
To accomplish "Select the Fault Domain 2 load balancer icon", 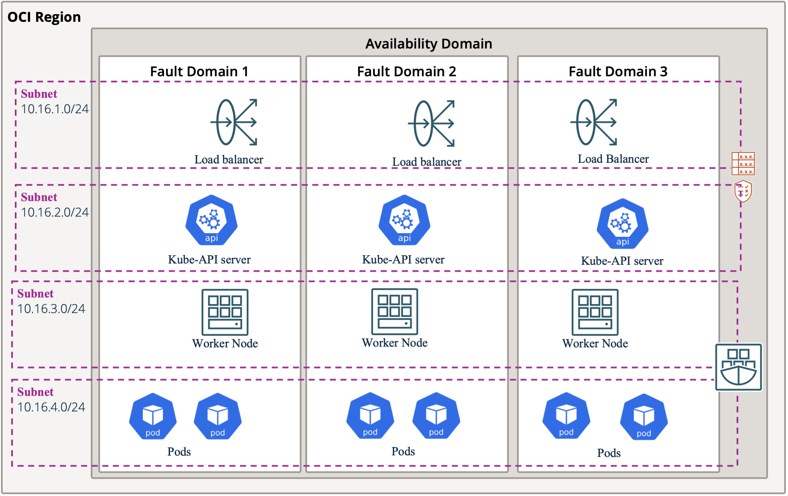I will tap(431, 123).
